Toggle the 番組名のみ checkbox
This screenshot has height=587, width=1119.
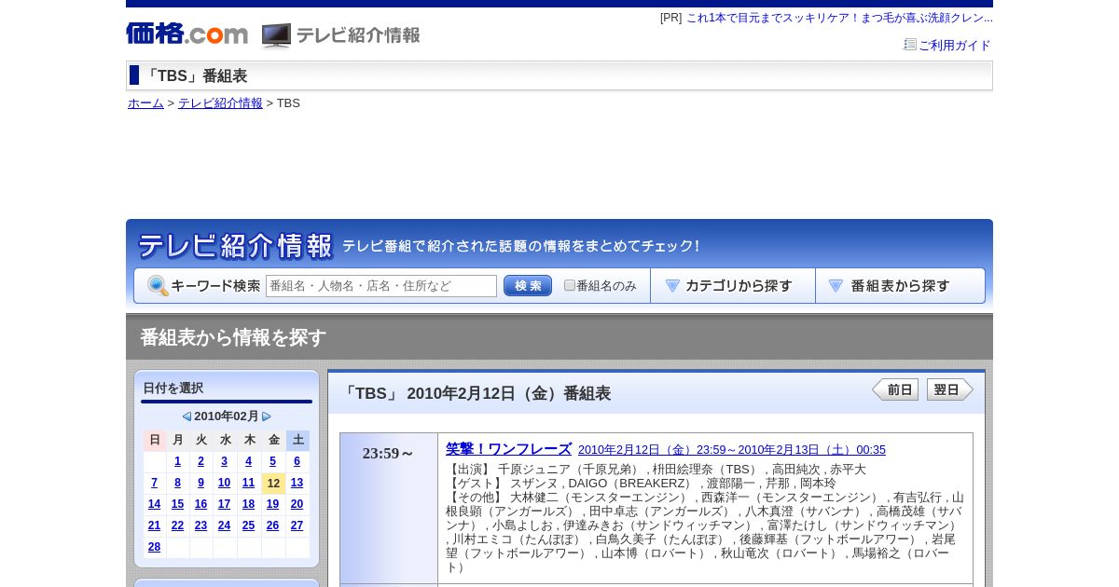click(x=570, y=286)
